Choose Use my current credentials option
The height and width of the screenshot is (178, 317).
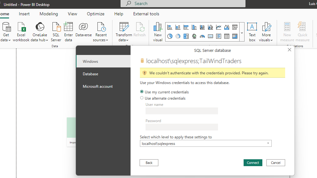pyautogui.click(x=164, y=92)
